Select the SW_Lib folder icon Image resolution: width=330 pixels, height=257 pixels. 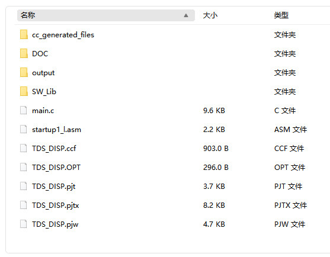(x=24, y=91)
